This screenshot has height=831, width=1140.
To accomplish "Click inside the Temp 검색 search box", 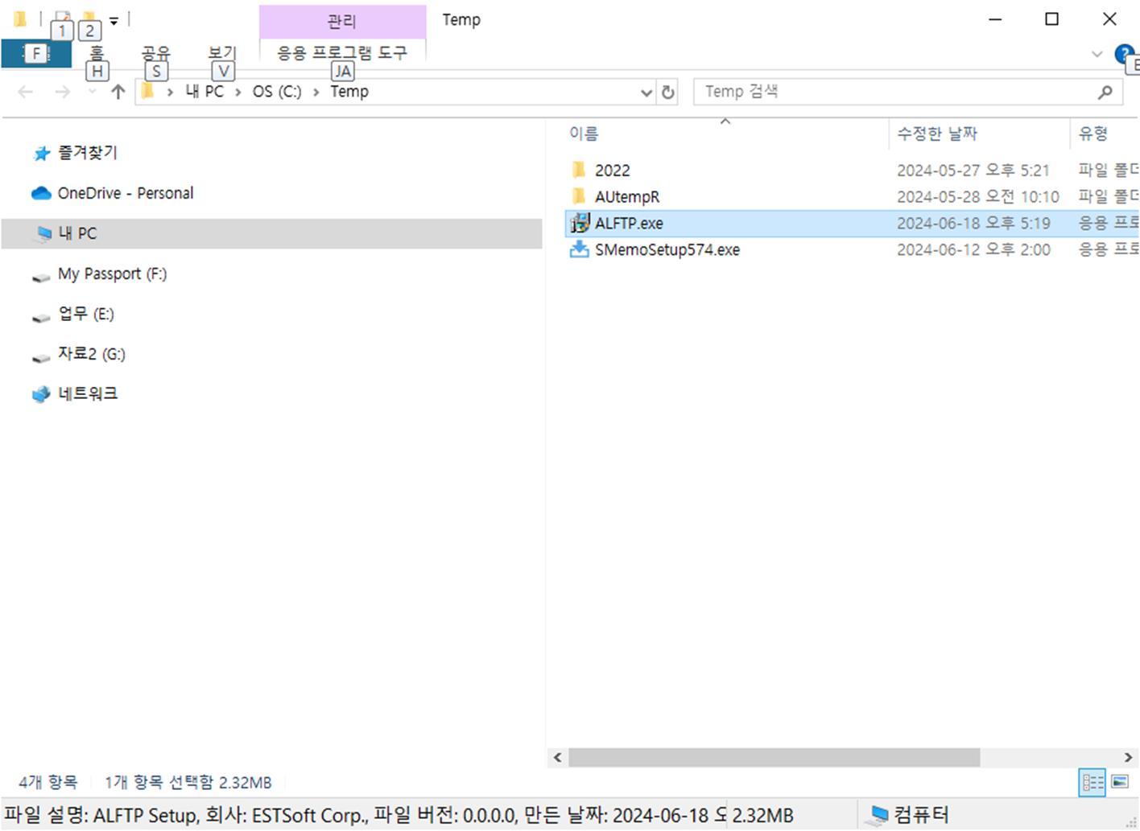I will click(x=886, y=92).
